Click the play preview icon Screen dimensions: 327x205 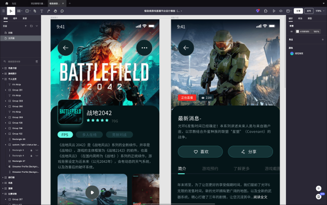tap(274, 11)
